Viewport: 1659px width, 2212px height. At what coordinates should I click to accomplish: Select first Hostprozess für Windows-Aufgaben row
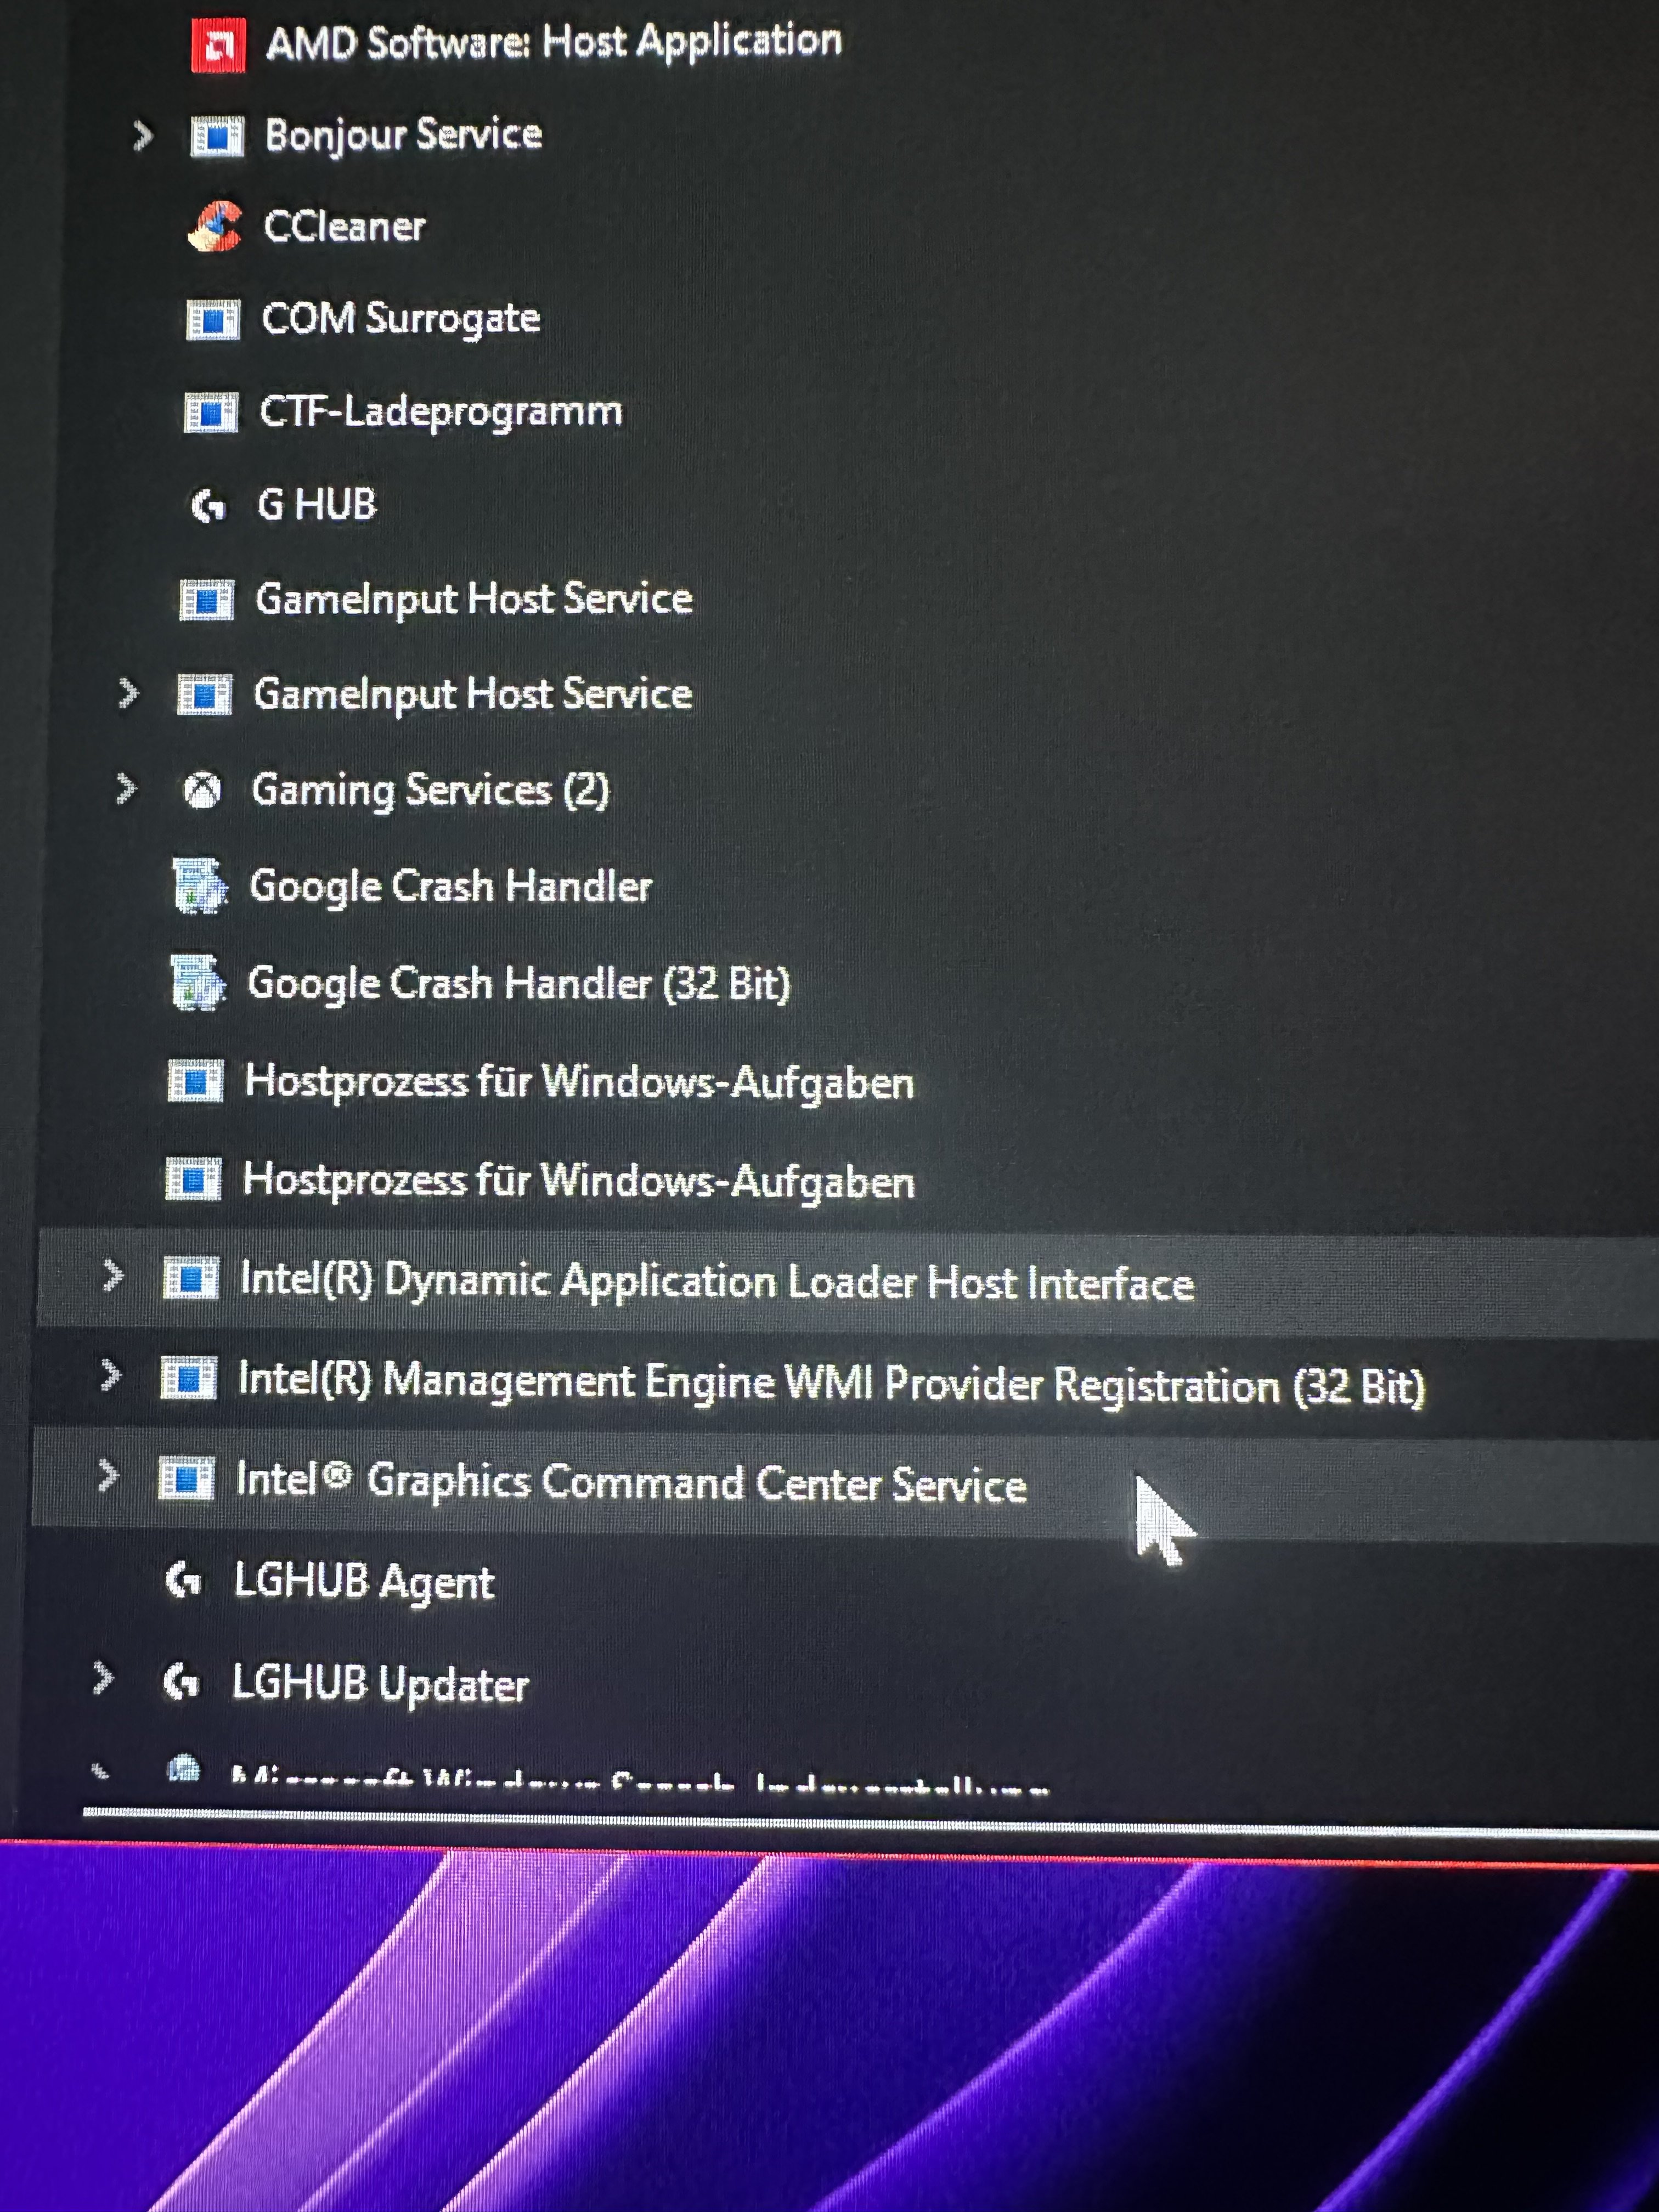point(579,1082)
